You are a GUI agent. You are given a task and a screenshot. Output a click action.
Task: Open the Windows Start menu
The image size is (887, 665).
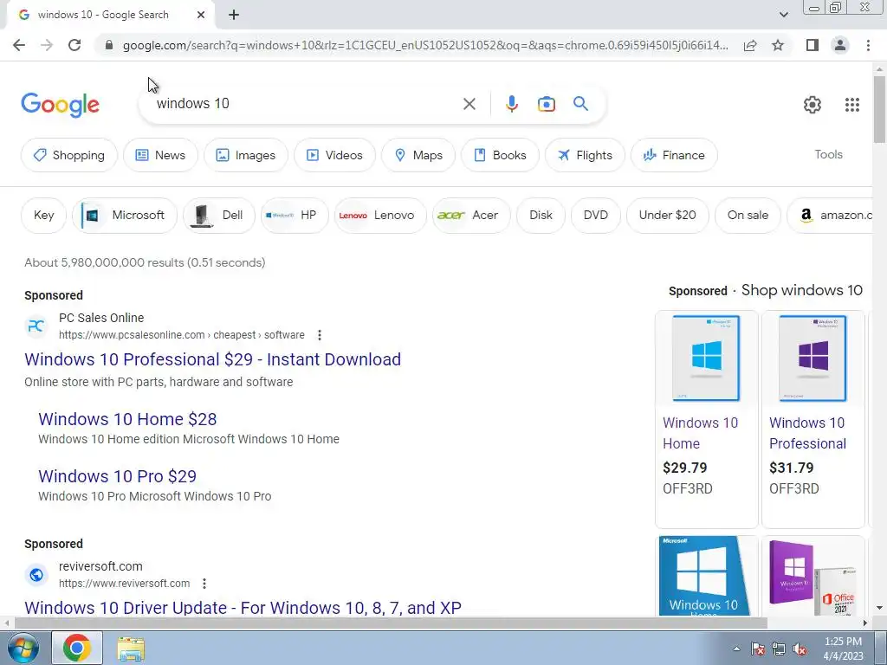coord(23,648)
